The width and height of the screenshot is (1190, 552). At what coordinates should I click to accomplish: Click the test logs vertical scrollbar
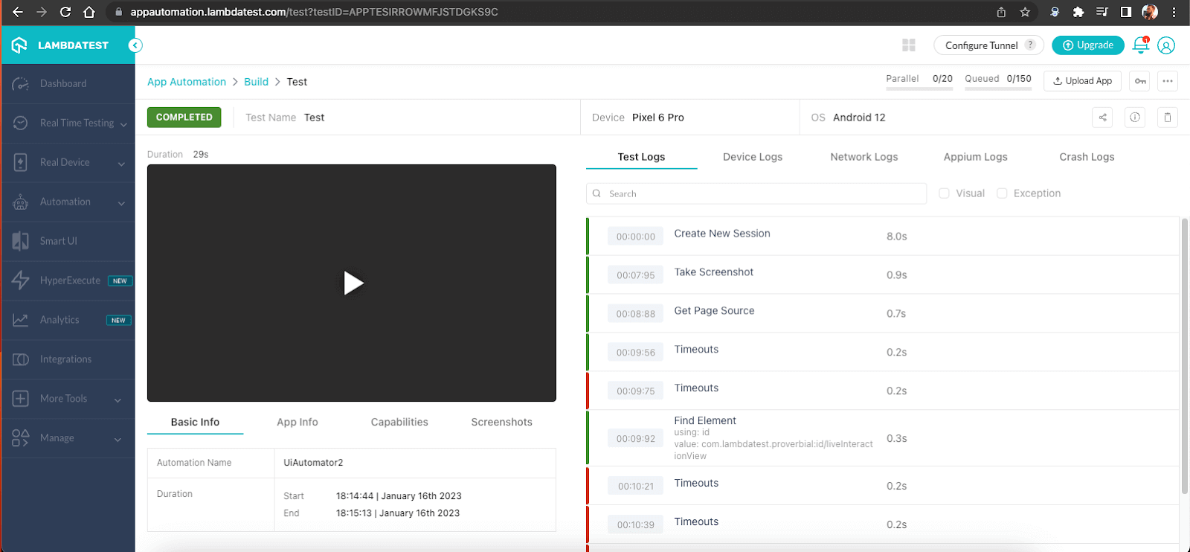point(1184,357)
